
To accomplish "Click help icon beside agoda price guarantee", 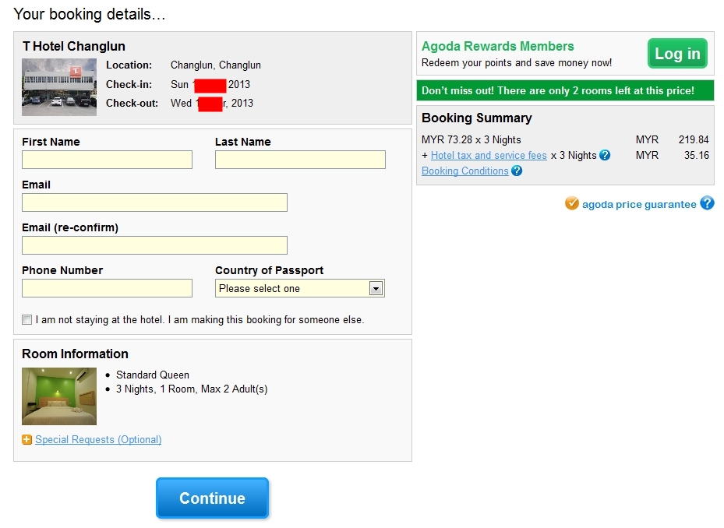I will pos(707,204).
